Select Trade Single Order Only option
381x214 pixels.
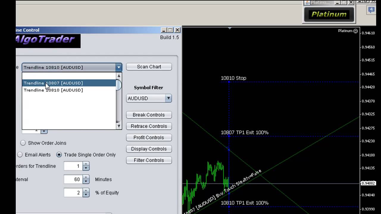pos(59,155)
